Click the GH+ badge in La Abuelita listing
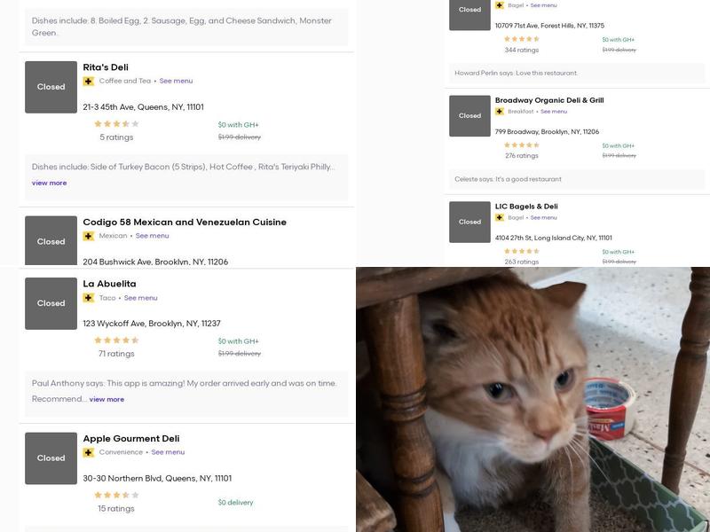The image size is (710, 532). click(x=89, y=298)
